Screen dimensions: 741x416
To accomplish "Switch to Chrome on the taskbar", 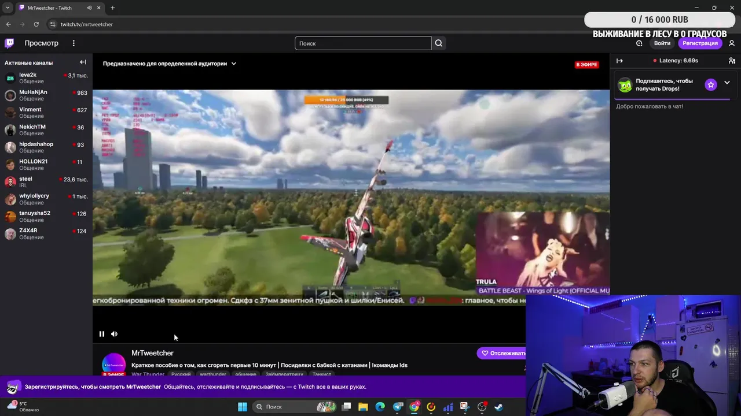I will pyautogui.click(x=414, y=407).
